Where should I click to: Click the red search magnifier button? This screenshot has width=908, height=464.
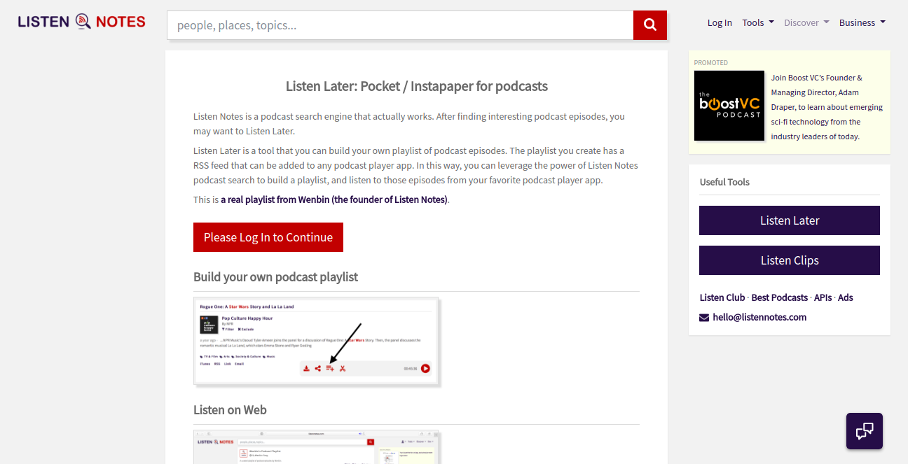(649, 25)
